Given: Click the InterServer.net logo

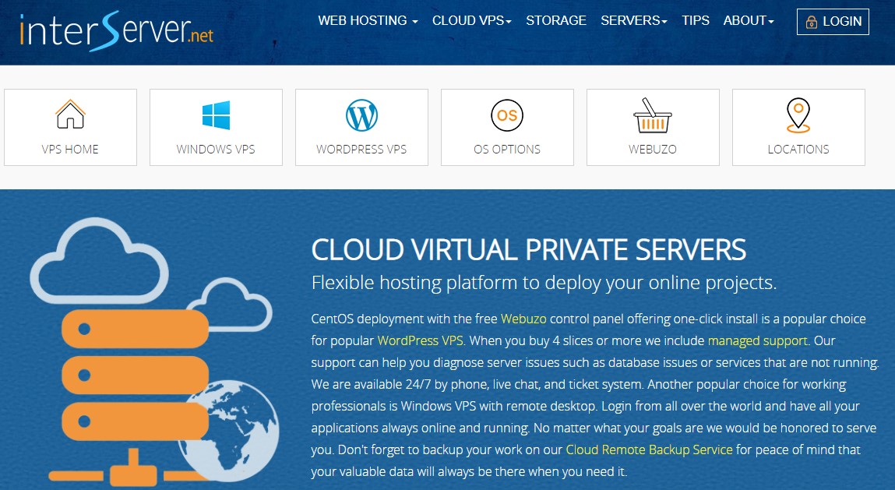Looking at the screenshot, I should (x=116, y=30).
